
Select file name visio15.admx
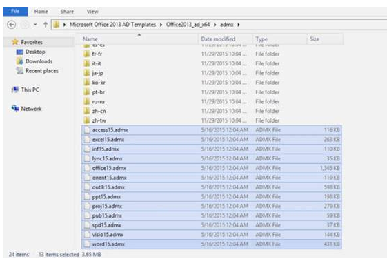tap(108, 235)
